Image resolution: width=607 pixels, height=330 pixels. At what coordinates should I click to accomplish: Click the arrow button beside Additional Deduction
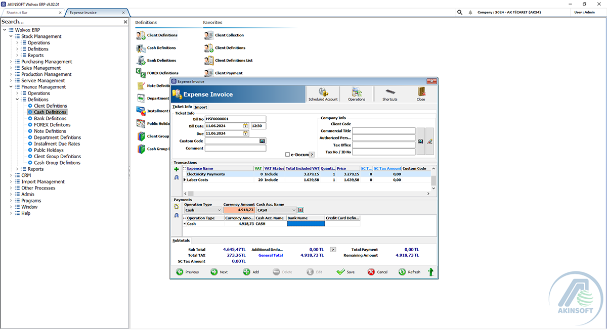tap(333, 249)
